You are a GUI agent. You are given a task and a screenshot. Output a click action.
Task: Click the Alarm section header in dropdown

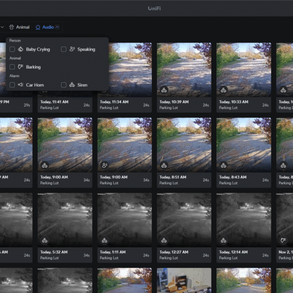14,76
